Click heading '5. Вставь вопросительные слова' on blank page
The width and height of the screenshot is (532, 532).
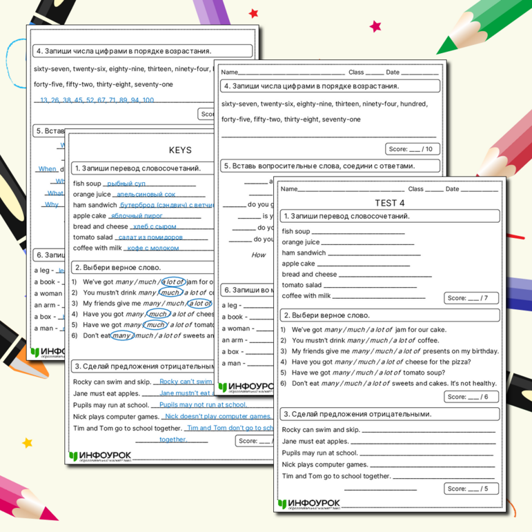pos(330,166)
